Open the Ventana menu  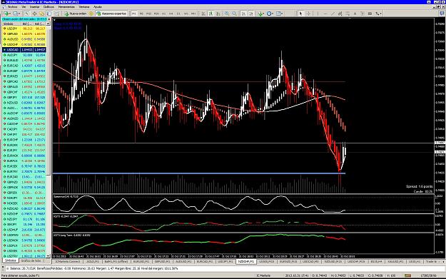click(x=84, y=6)
